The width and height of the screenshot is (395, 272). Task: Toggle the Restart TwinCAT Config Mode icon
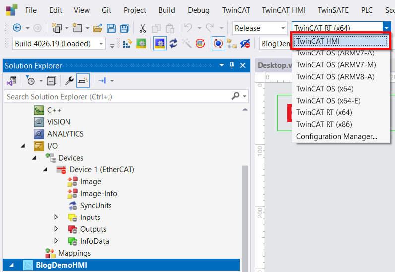160,44
